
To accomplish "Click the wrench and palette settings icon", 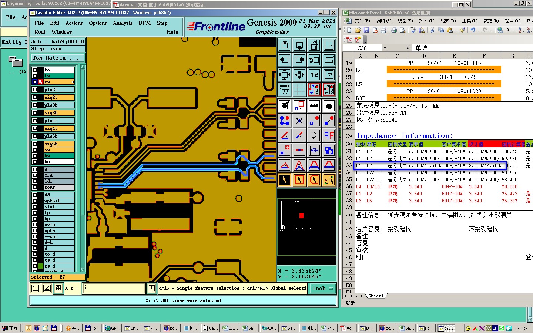I will pos(285,90).
